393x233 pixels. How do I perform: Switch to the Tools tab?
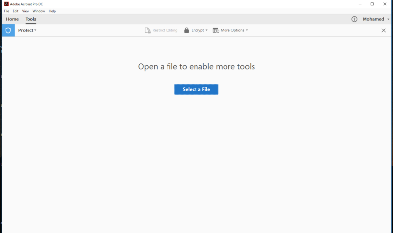coord(31,19)
